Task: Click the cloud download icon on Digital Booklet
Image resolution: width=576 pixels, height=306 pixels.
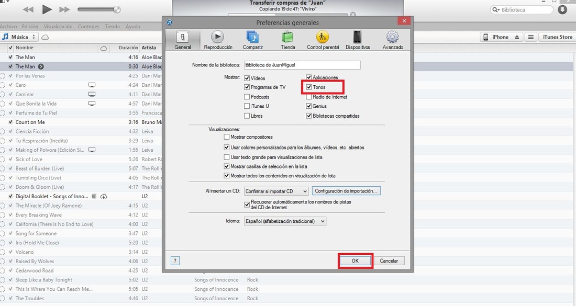Action: pyautogui.click(x=104, y=196)
